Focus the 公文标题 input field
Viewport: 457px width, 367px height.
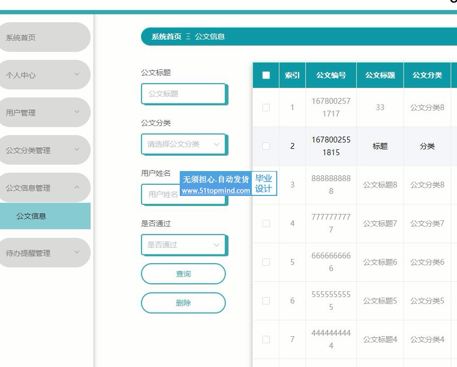183,94
